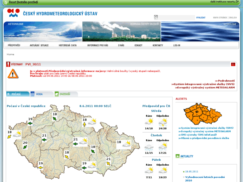This screenshot has height=182, width=243.
Task: Click inside the search input field
Action: [x=176, y=17]
